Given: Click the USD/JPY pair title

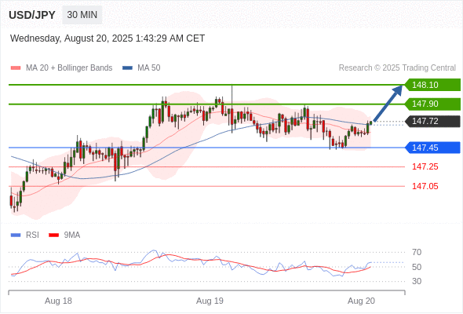Looking at the screenshot, I should [x=32, y=15].
